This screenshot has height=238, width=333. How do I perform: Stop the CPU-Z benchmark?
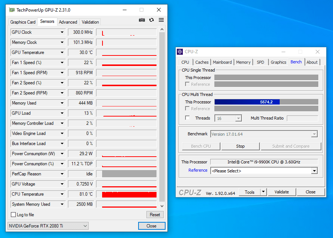(x=240, y=146)
